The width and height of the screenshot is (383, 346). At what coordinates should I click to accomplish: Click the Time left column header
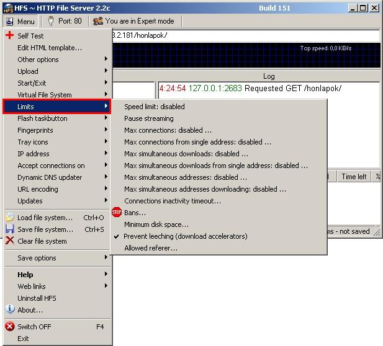(x=354, y=176)
